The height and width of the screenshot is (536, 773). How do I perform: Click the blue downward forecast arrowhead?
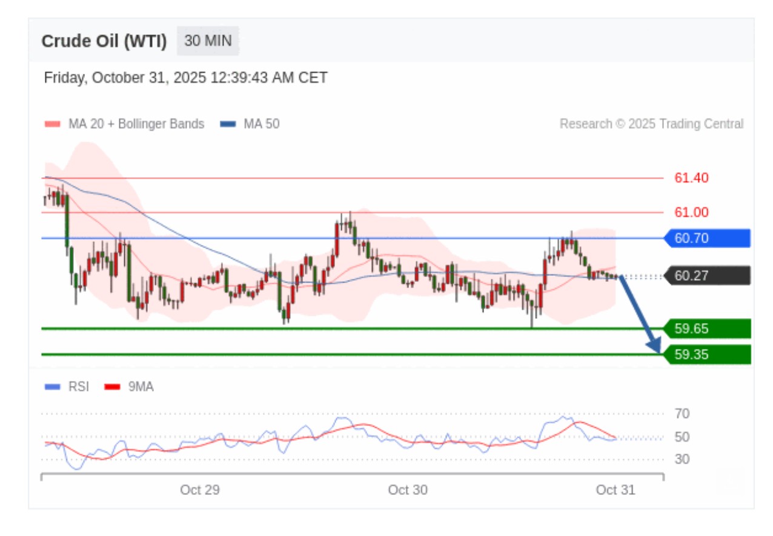coord(654,347)
